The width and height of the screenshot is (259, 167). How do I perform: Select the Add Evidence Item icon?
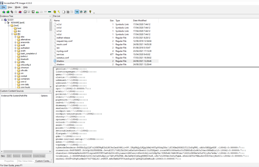pyautogui.click(x=4, y=12)
